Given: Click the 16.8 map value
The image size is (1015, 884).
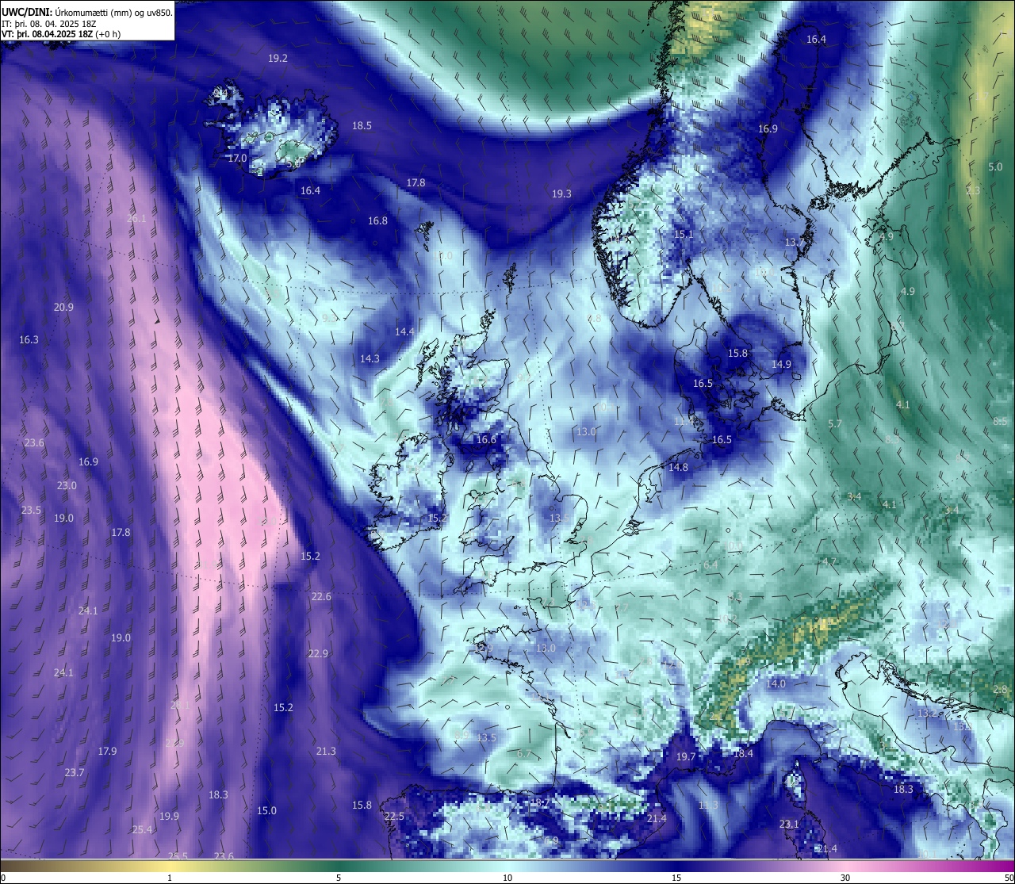Looking at the screenshot, I should [x=377, y=221].
